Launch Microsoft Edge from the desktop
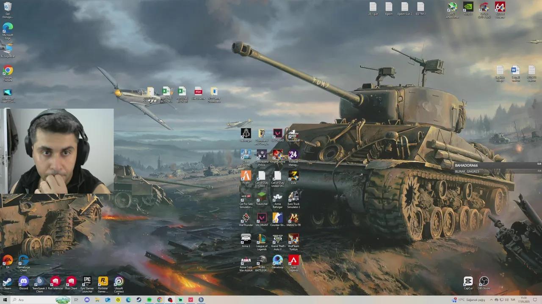The height and width of the screenshot is (304, 542). [x=8, y=31]
